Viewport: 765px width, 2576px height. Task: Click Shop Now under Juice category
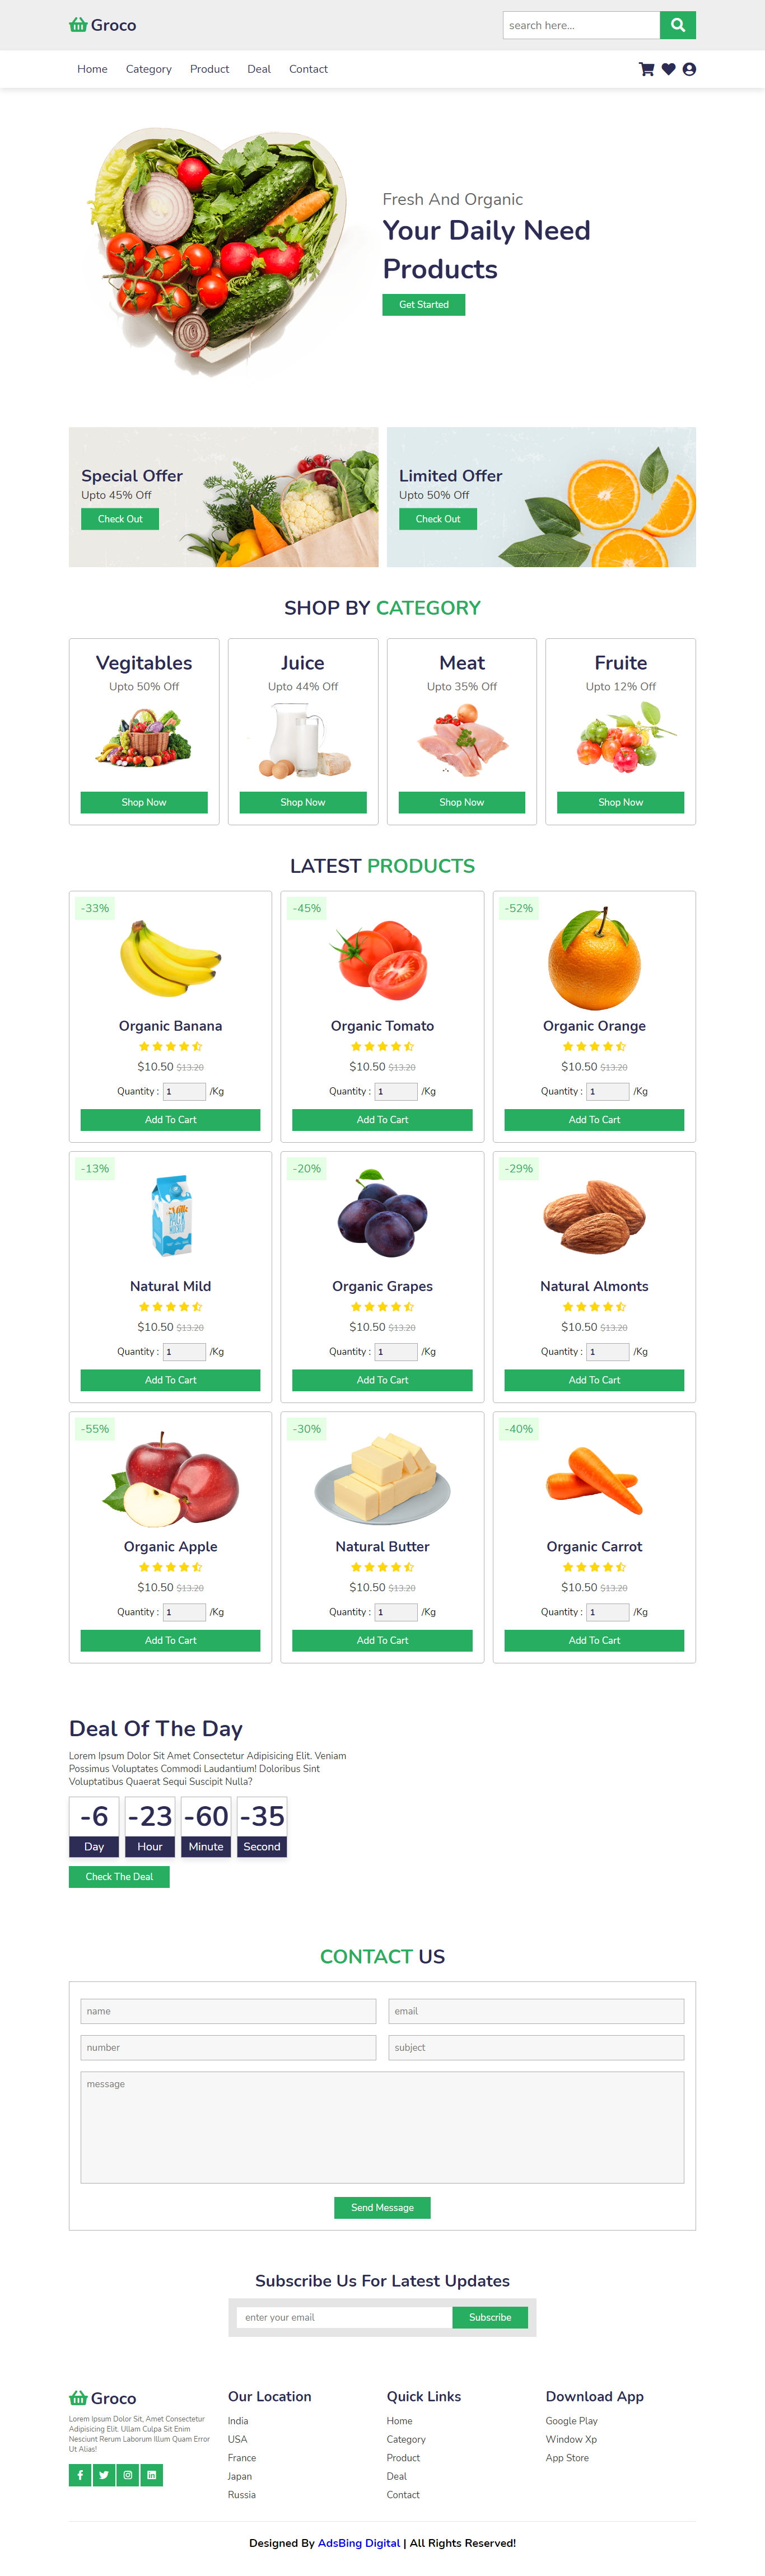(302, 802)
